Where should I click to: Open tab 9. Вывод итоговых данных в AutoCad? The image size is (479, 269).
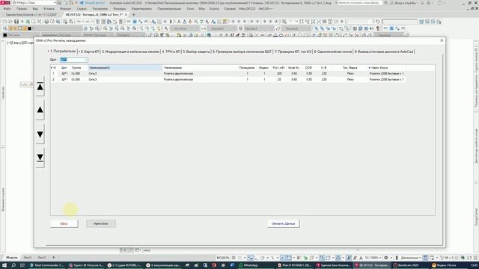[384, 52]
